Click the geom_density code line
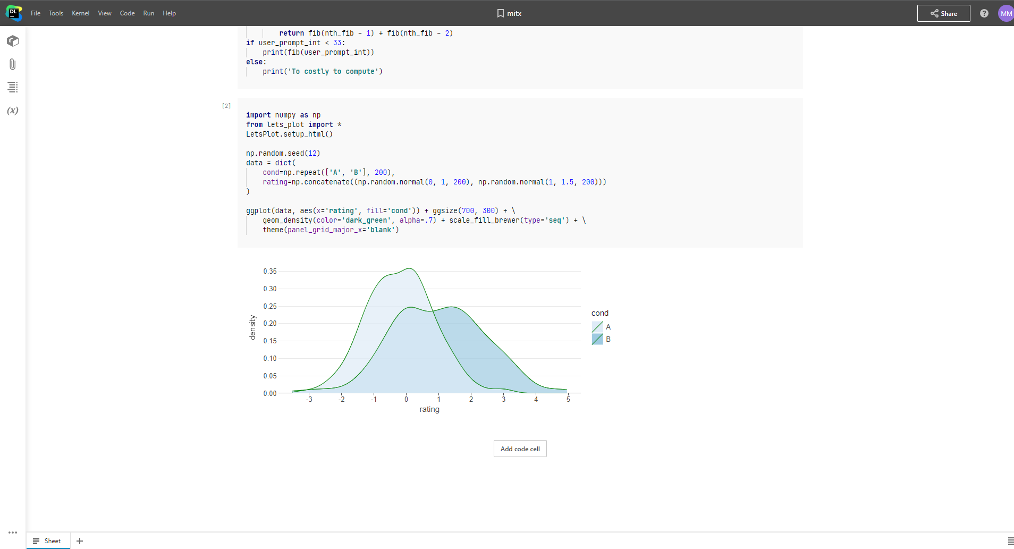 (x=424, y=220)
